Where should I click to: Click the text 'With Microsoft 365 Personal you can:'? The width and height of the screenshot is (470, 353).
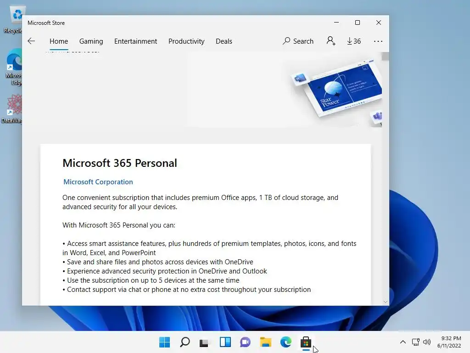coord(119,225)
